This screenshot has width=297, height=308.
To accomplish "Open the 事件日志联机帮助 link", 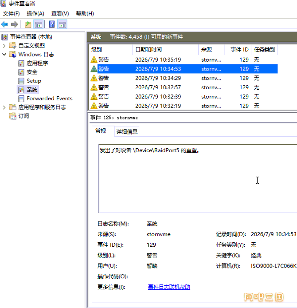I will [169, 287].
